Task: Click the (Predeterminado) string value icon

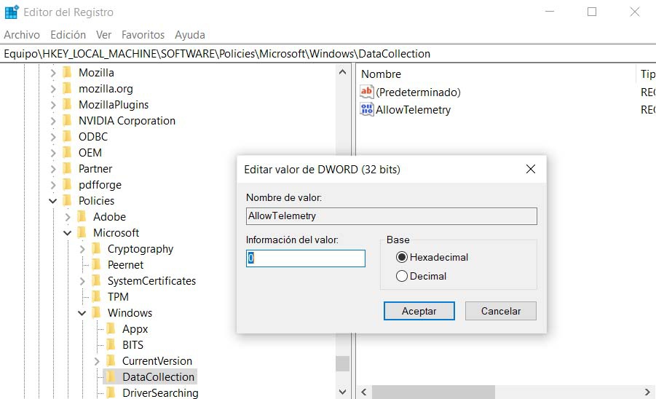Action: (367, 92)
